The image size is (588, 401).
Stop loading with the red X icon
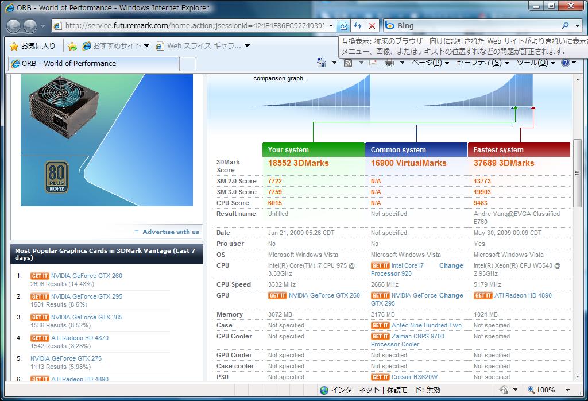(372, 25)
